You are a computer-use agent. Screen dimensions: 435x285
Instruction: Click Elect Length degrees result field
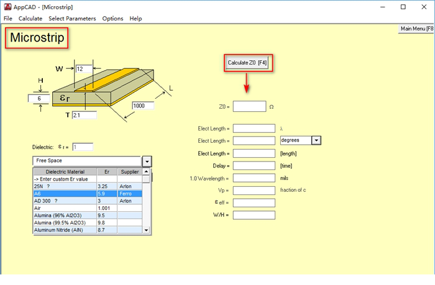[254, 141]
